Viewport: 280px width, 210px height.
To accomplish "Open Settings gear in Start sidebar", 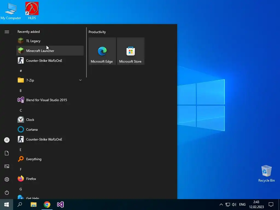I will pyautogui.click(x=7, y=179).
